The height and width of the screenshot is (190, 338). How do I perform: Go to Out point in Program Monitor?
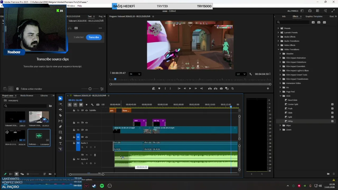click(201, 88)
